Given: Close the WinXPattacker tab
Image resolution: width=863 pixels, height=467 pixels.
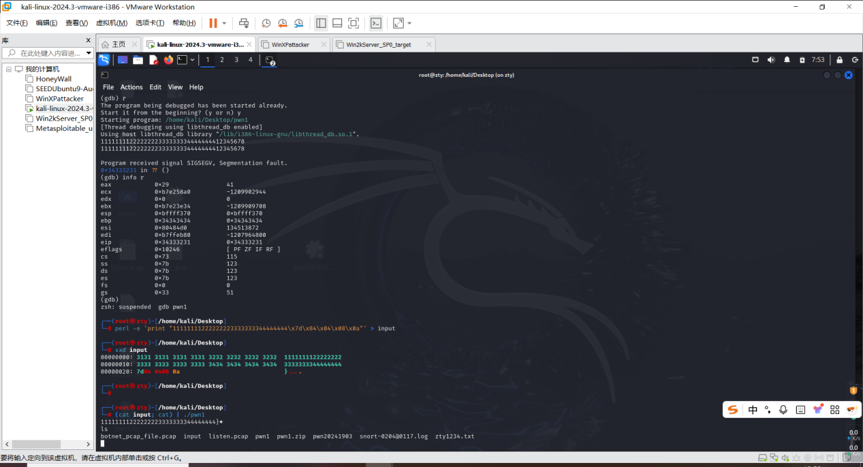Looking at the screenshot, I should 324,44.
